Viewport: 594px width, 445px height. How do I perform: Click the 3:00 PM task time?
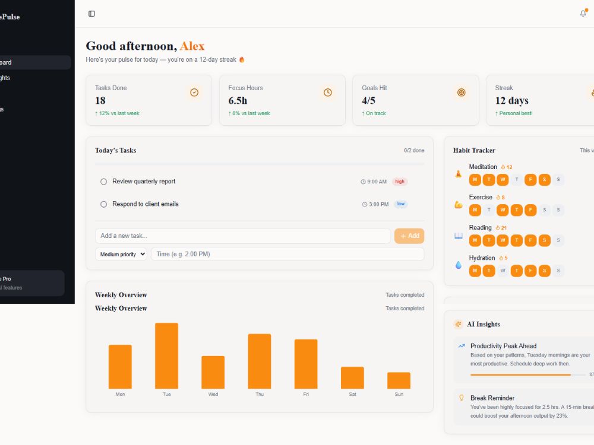375,204
